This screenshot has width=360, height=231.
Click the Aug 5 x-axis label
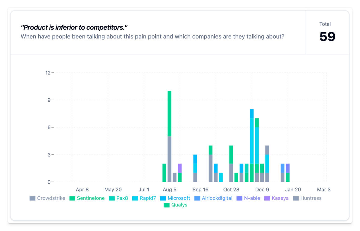pyautogui.click(x=169, y=190)
